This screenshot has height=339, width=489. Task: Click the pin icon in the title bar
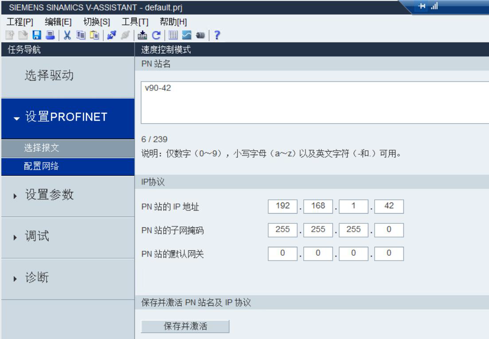tap(422, 6)
